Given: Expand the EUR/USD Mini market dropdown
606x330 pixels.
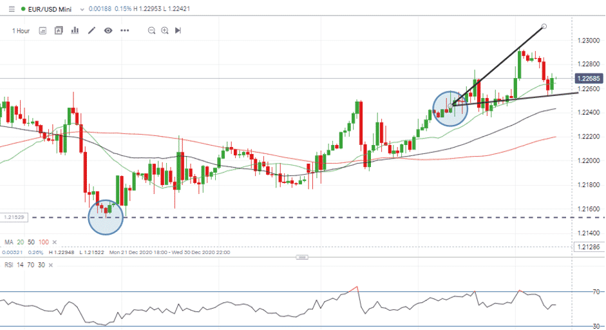Looking at the screenshot, I should pyautogui.click(x=82, y=9).
